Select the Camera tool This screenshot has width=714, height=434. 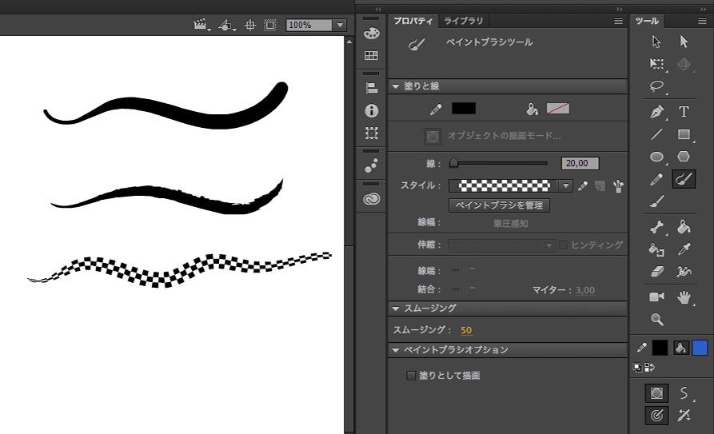click(x=656, y=297)
